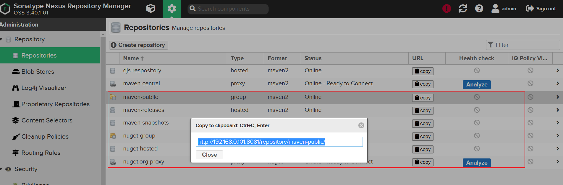Click the maven-central proxy repository icon
563x185 pixels.
[113, 84]
